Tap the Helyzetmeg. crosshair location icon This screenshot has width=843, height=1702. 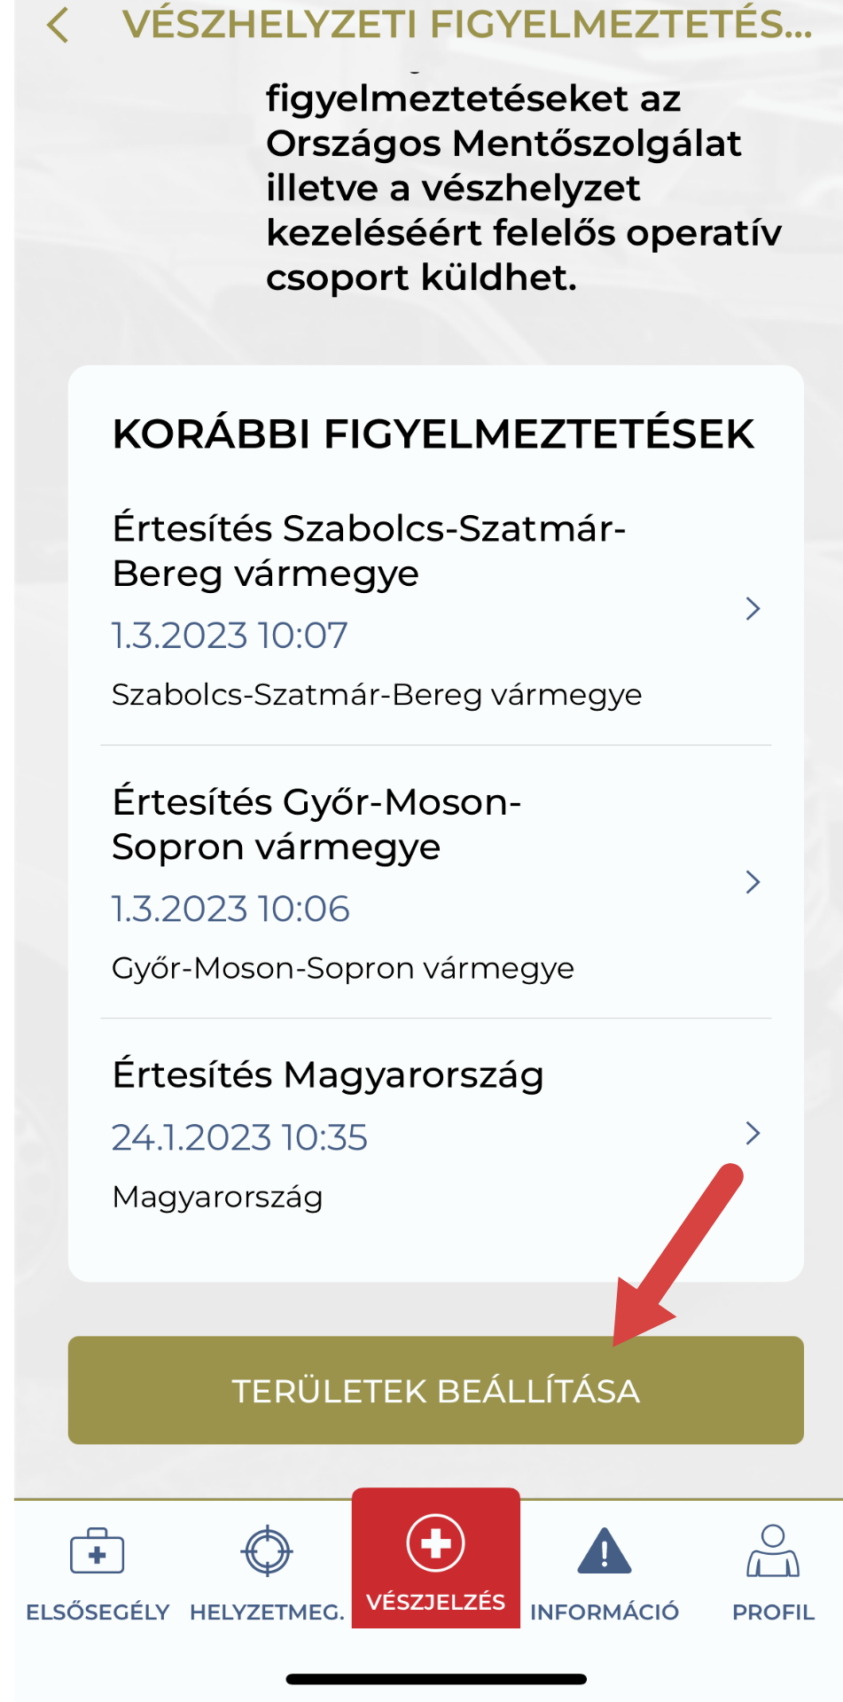pos(267,1551)
